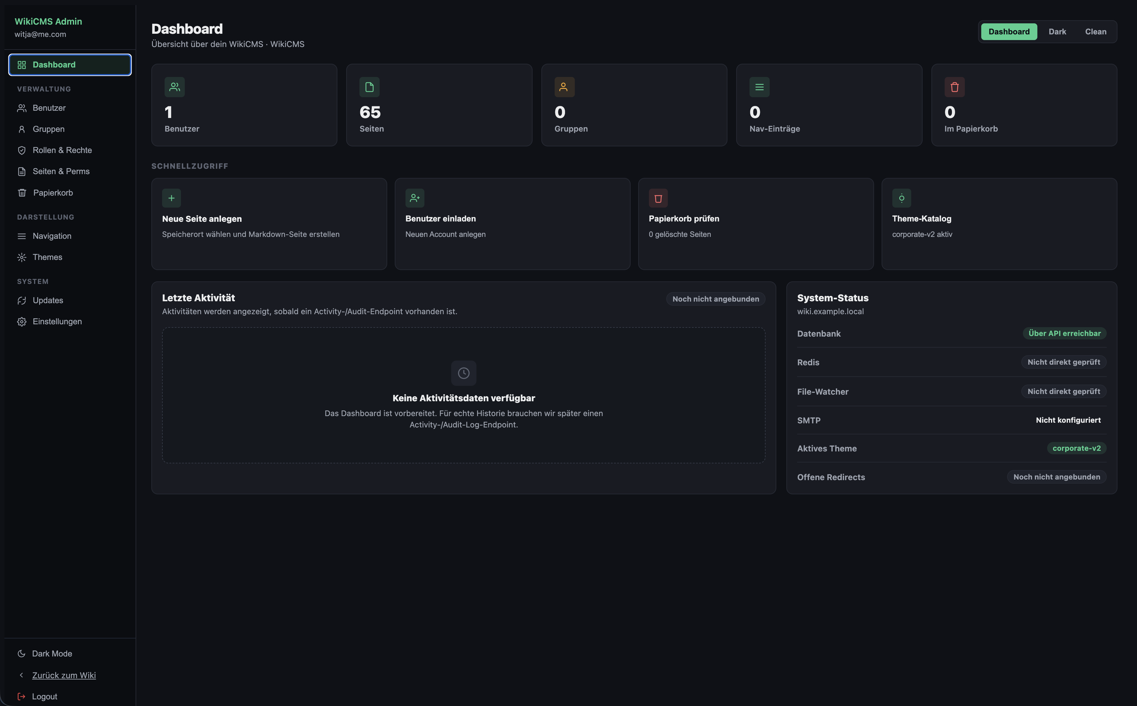The height and width of the screenshot is (706, 1137).
Task: Click the Logout exit icon
Action: (x=21, y=697)
